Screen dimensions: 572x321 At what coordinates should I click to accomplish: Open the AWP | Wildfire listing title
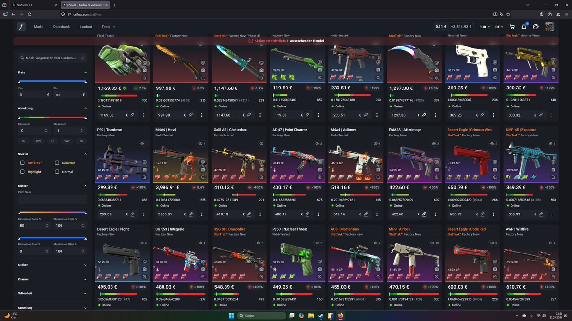tap(518, 229)
